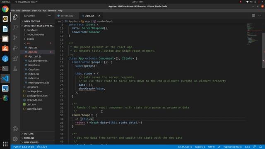
Task: Launch Google Chrome from the dock
Action: tap(5, 9)
